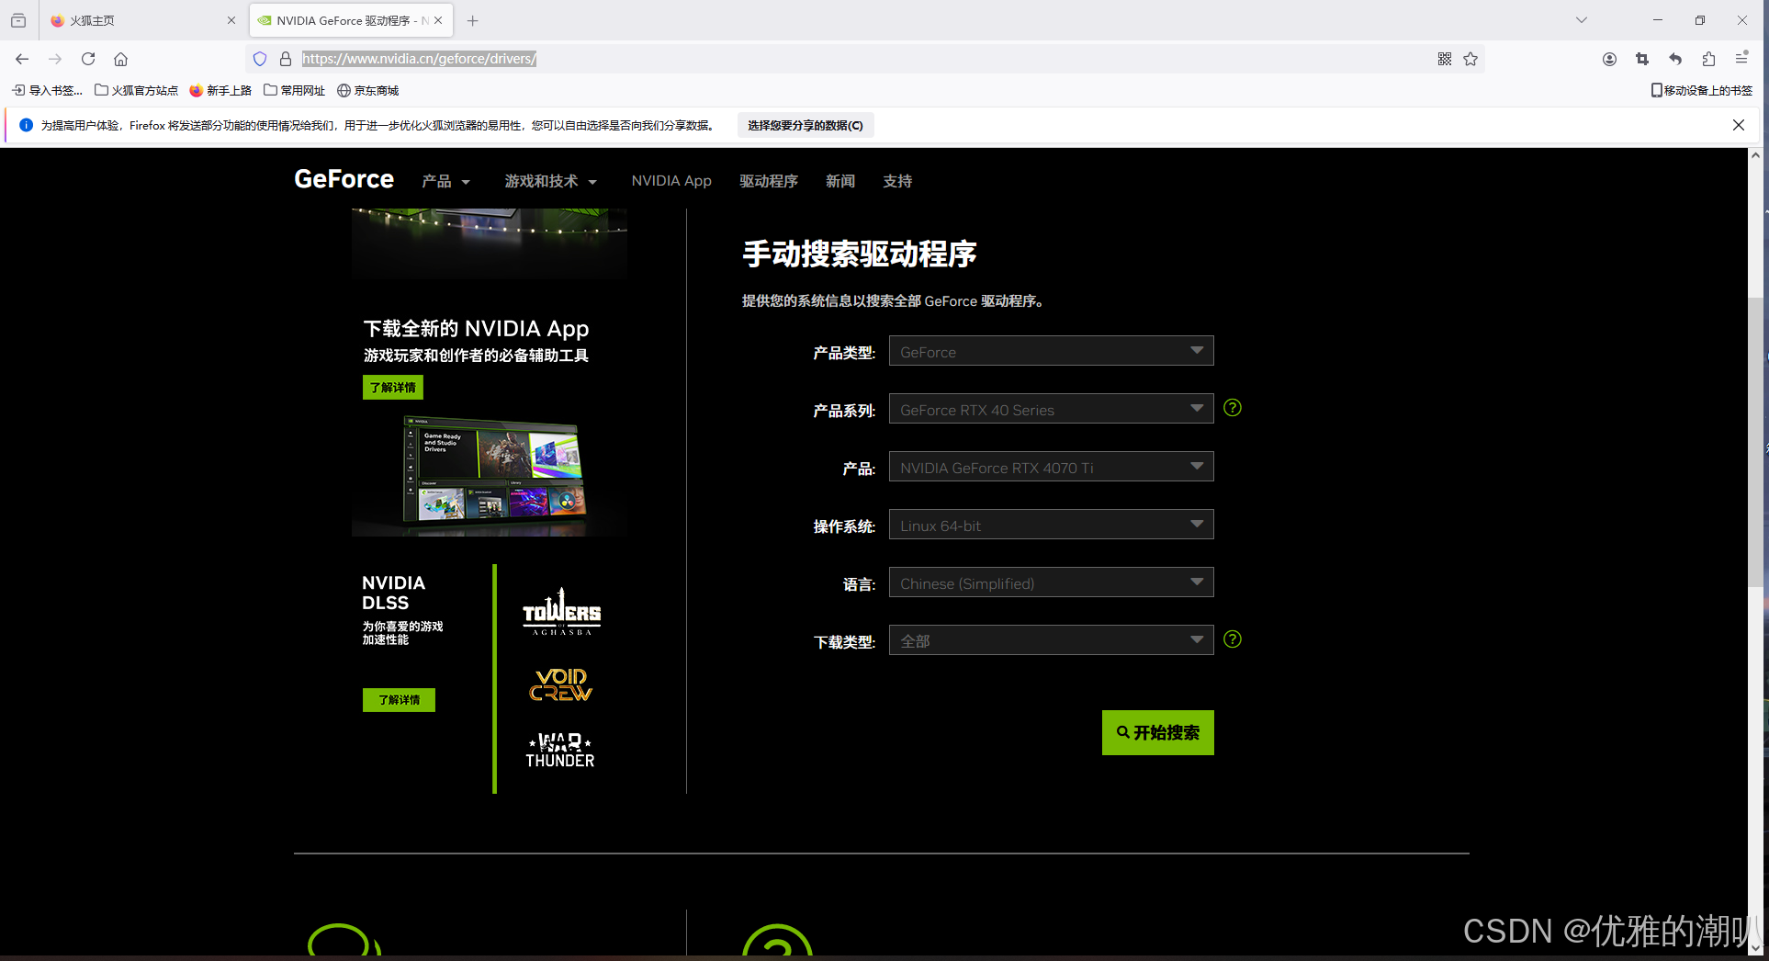Dismiss the Firefox data notification bar
The width and height of the screenshot is (1769, 961).
(x=1738, y=125)
